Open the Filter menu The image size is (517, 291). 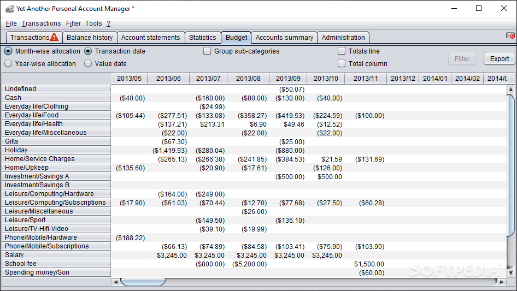click(73, 23)
